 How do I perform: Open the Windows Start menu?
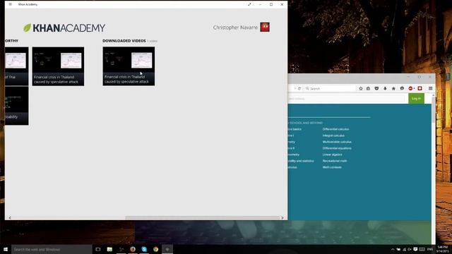(6, 249)
